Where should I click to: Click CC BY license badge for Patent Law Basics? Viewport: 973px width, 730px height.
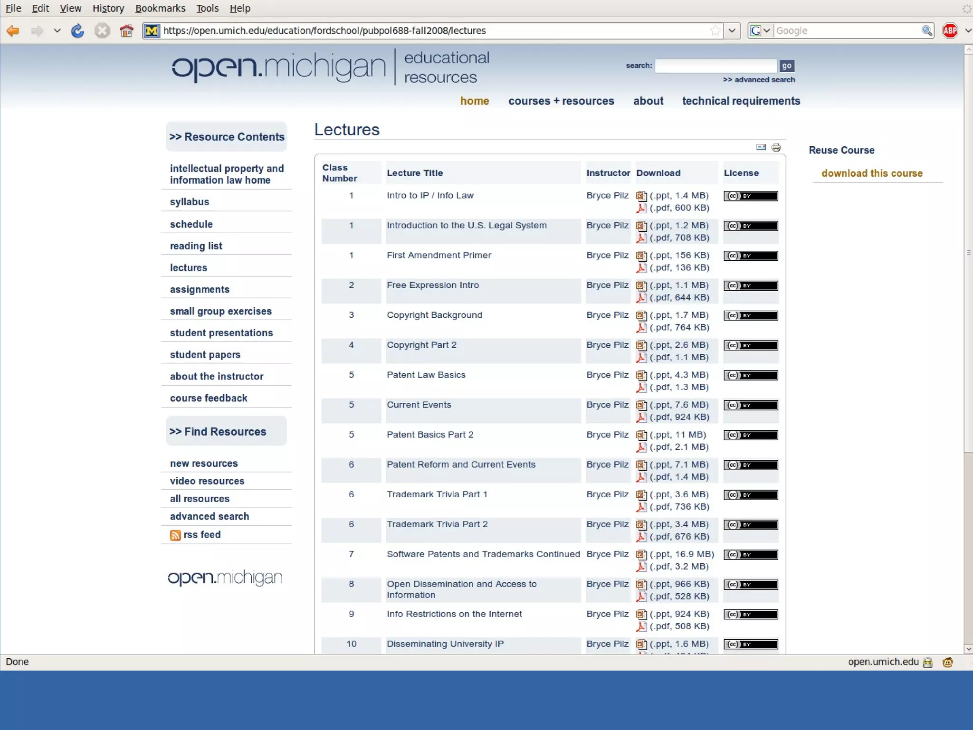[750, 376]
